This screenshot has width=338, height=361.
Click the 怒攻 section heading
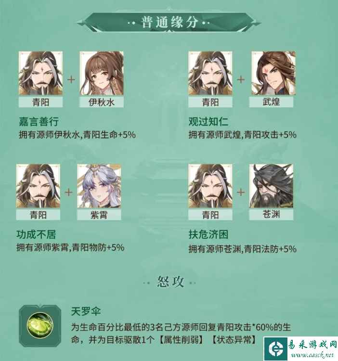(170, 282)
